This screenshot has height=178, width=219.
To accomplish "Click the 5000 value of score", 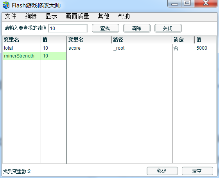I will (202, 48).
